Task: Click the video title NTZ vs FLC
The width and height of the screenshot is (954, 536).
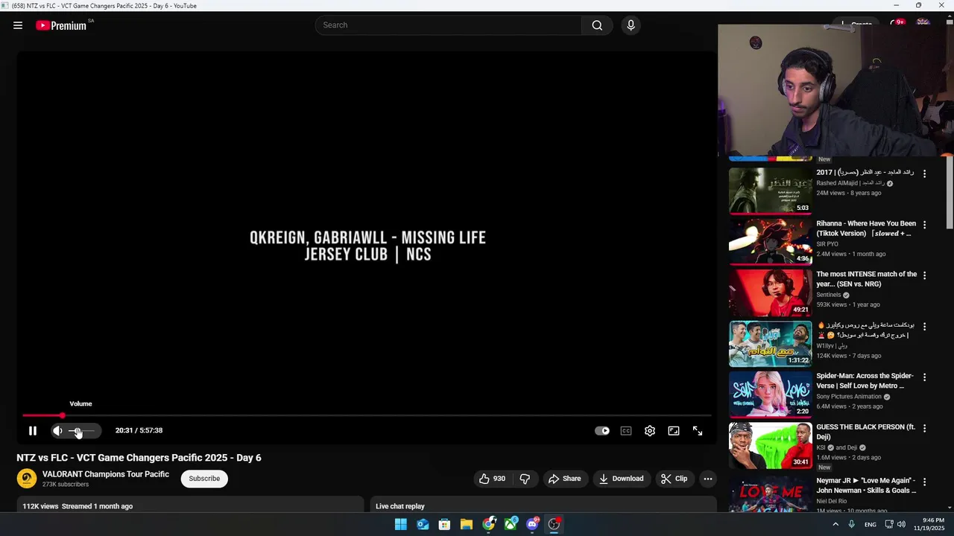Action: click(139, 458)
